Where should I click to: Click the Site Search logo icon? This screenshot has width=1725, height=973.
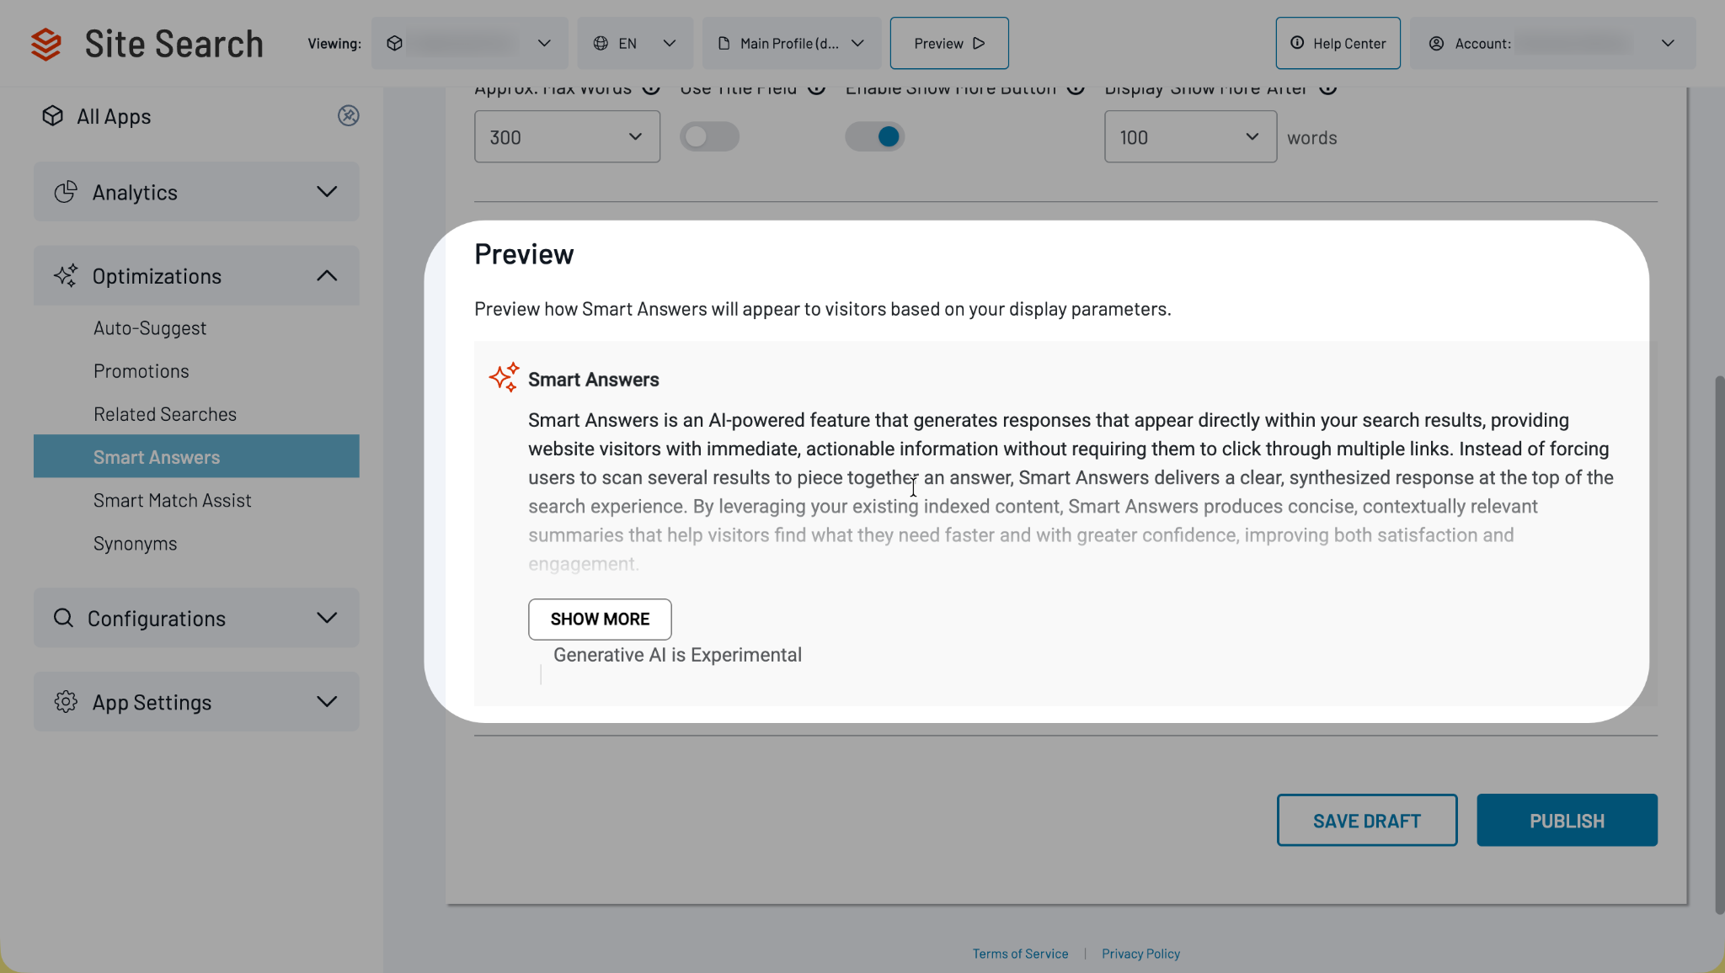tap(46, 44)
